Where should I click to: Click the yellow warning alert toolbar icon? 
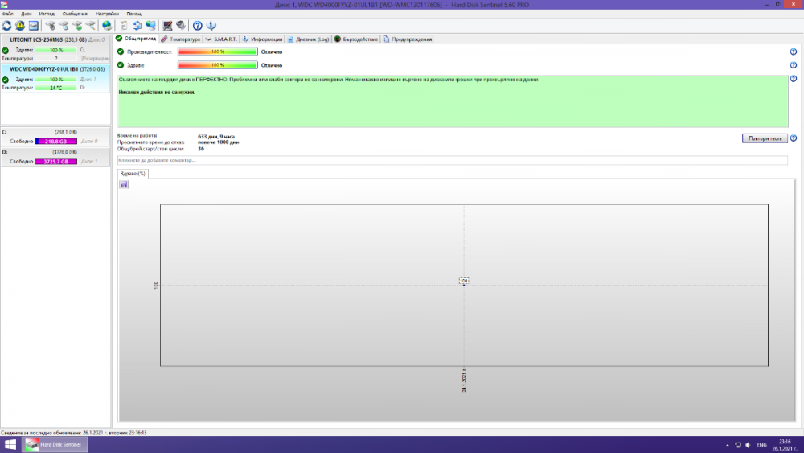point(20,26)
